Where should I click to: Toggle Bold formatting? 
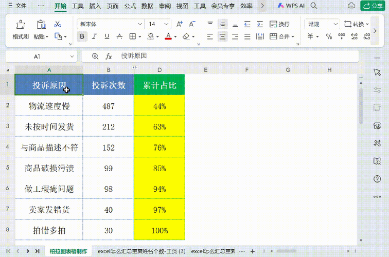click(x=82, y=36)
